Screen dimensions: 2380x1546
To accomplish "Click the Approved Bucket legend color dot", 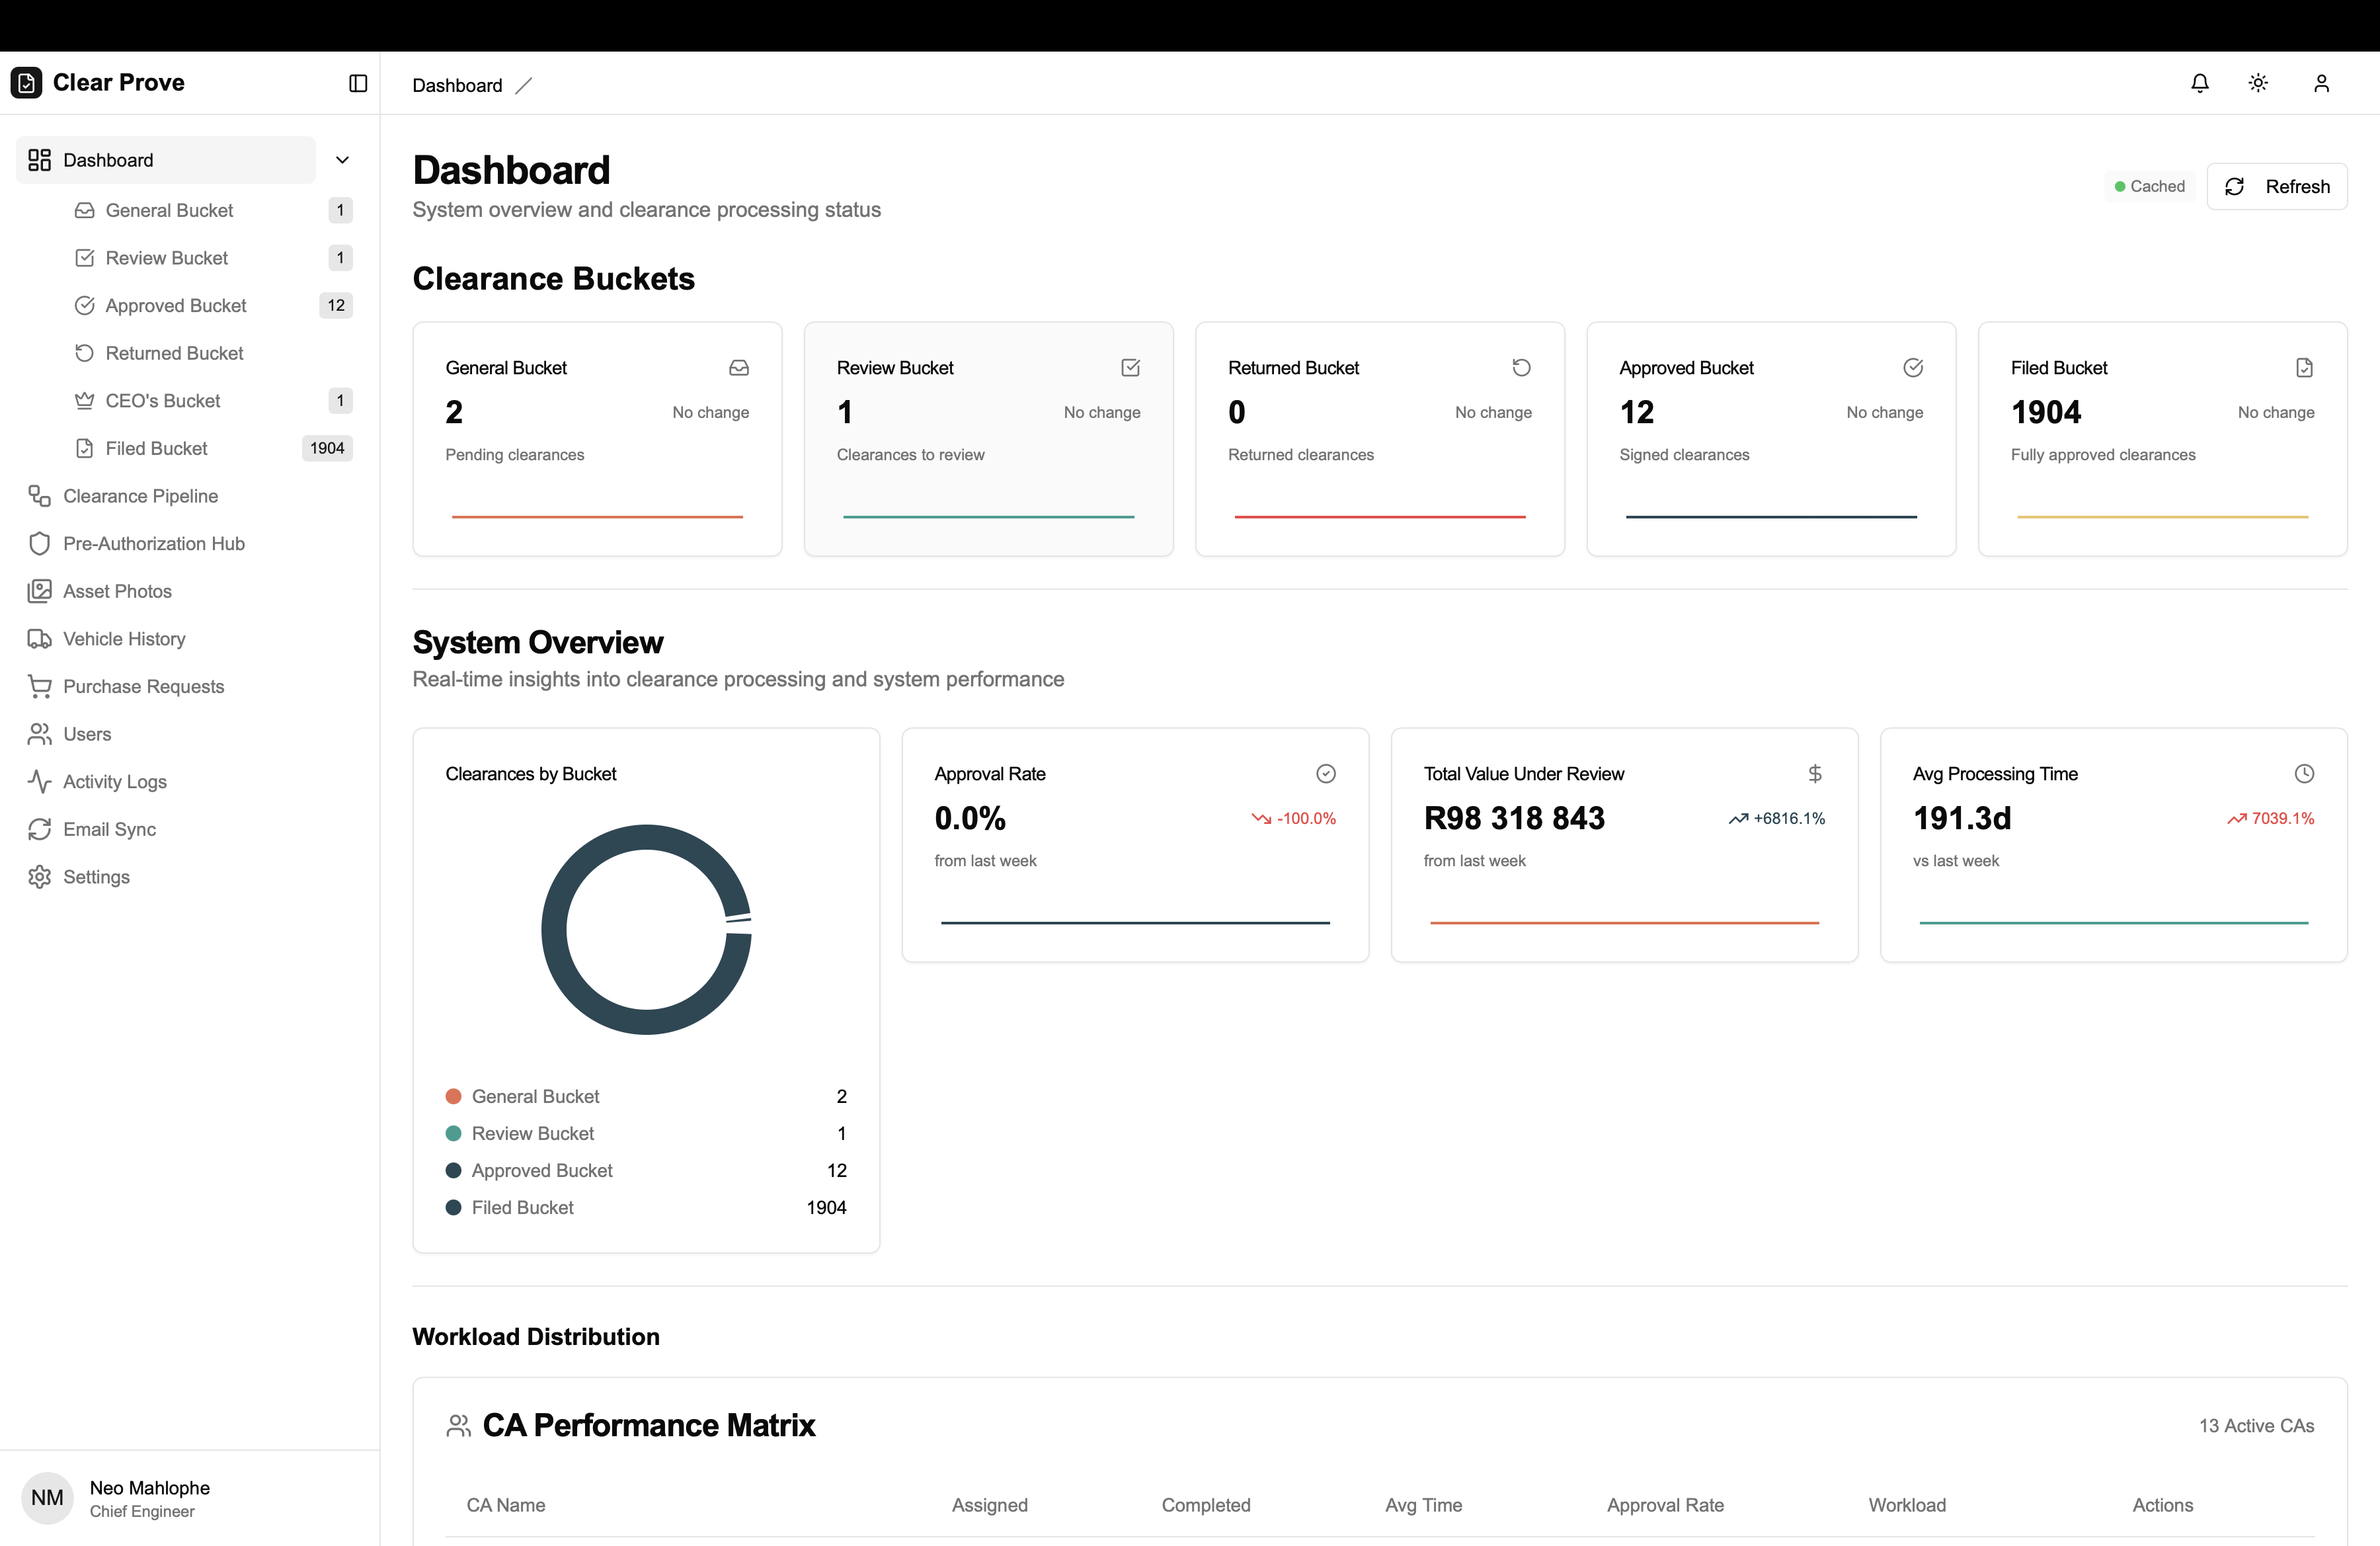I will tap(453, 1170).
